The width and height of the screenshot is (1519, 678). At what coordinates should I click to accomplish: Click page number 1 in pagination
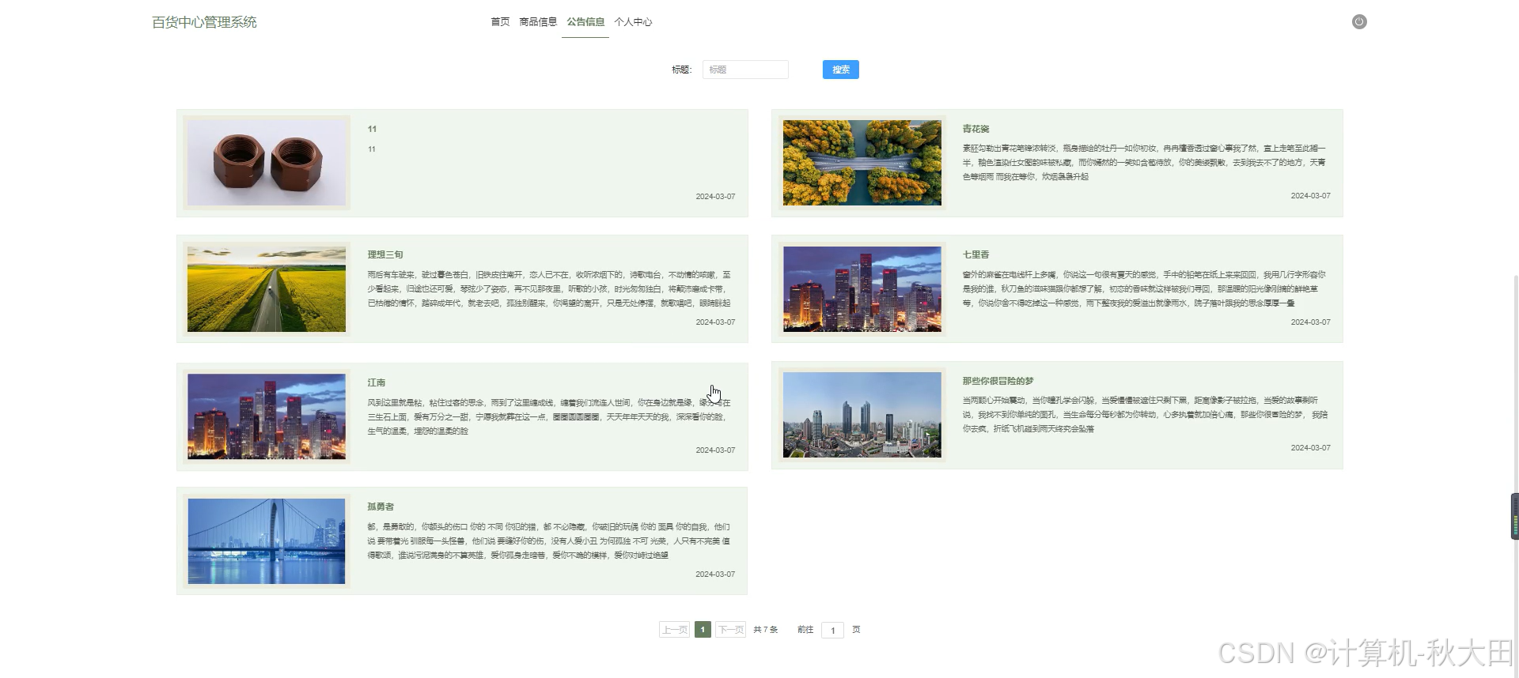point(703,630)
